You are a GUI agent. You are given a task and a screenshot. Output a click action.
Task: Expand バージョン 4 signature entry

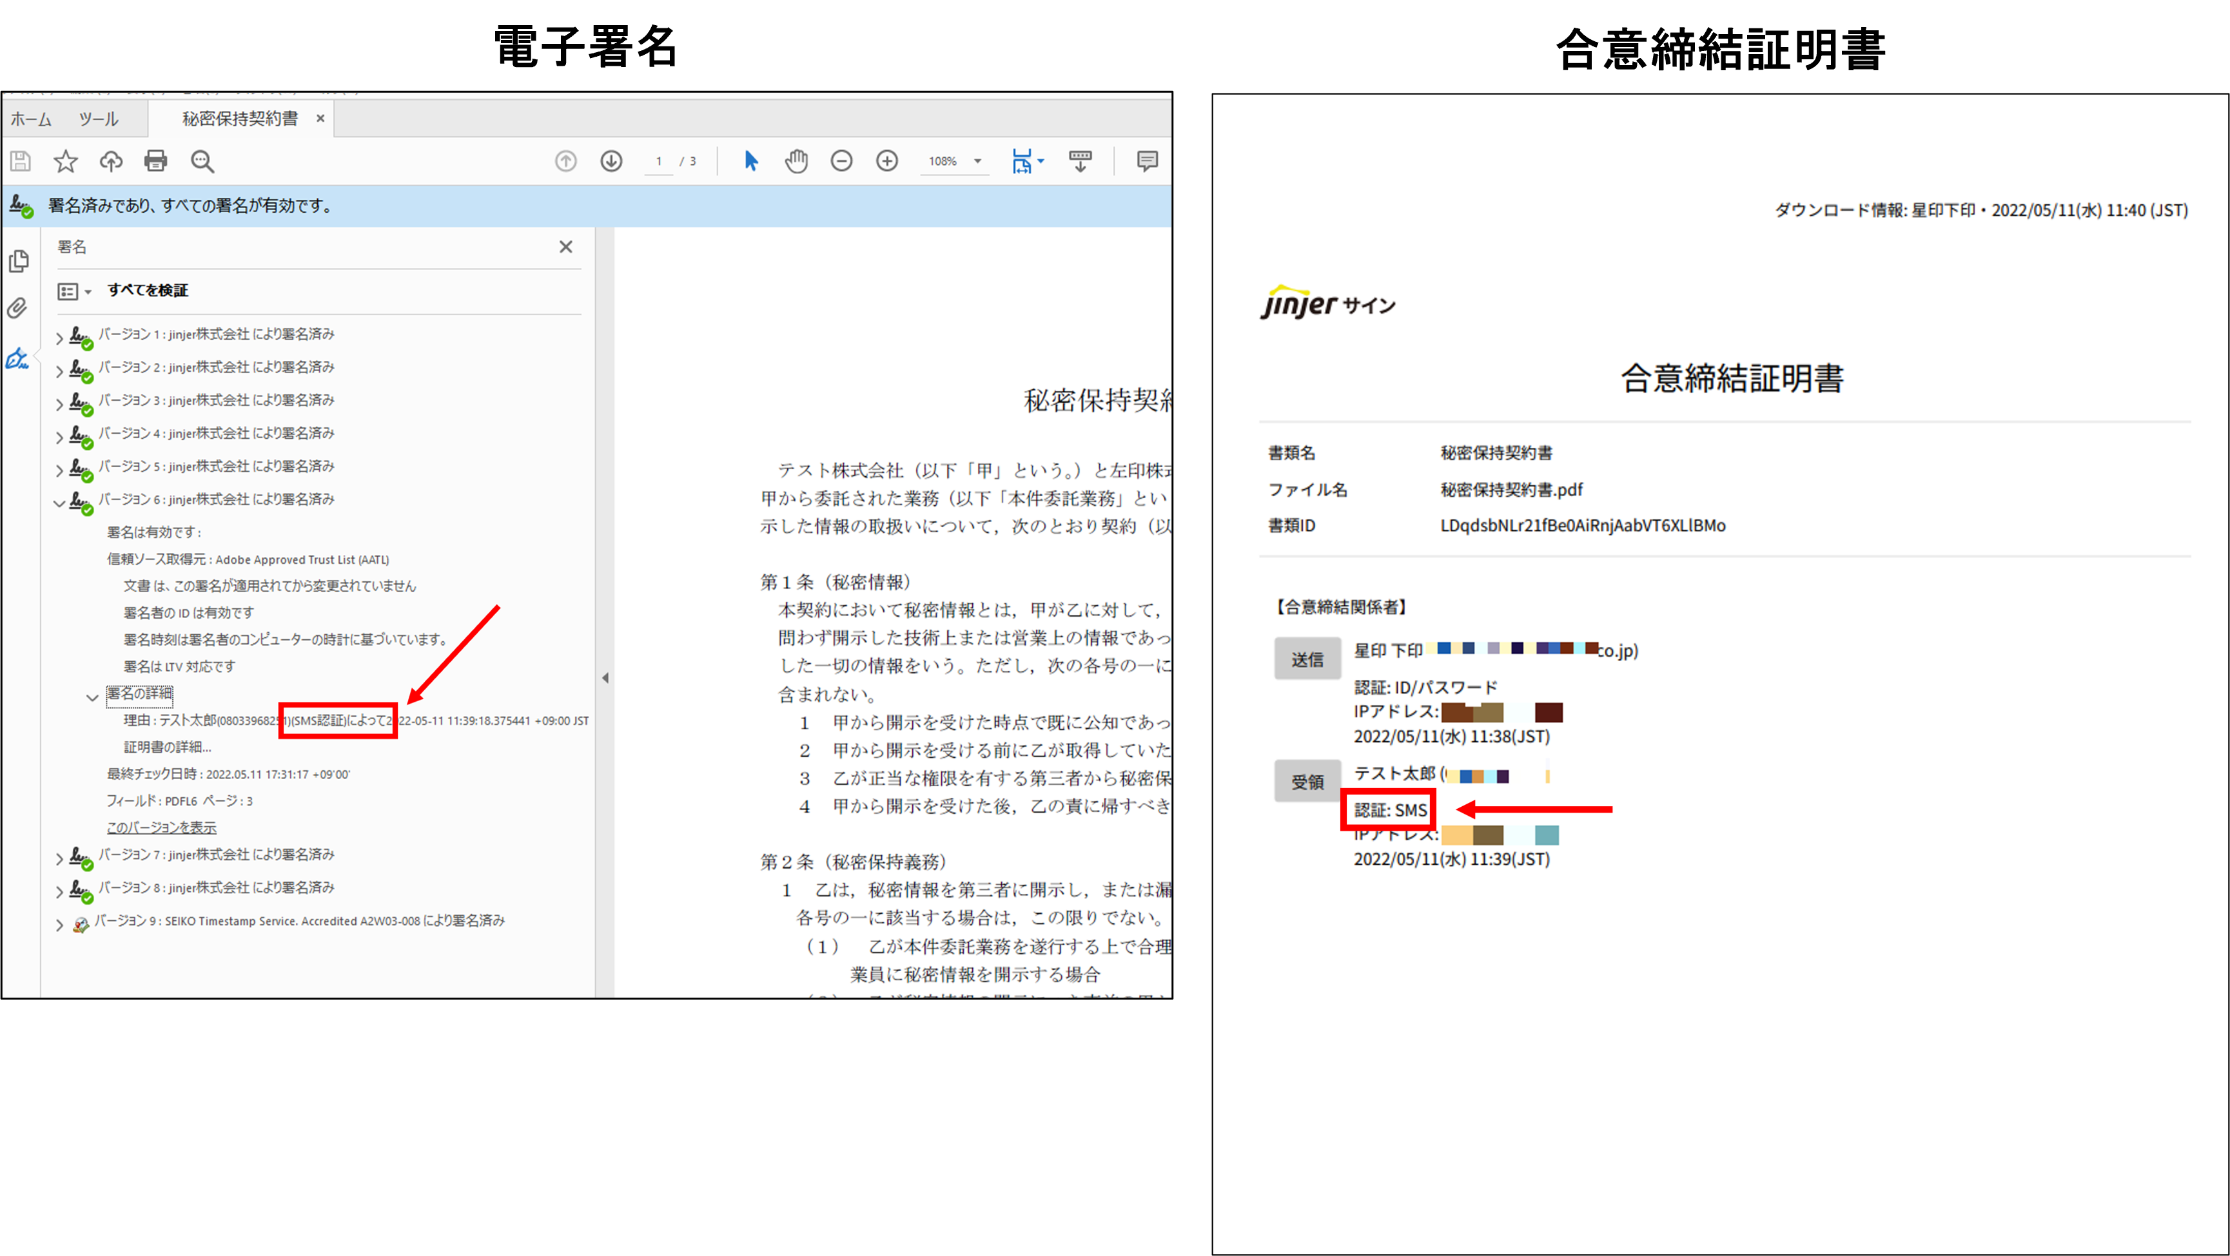click(59, 437)
